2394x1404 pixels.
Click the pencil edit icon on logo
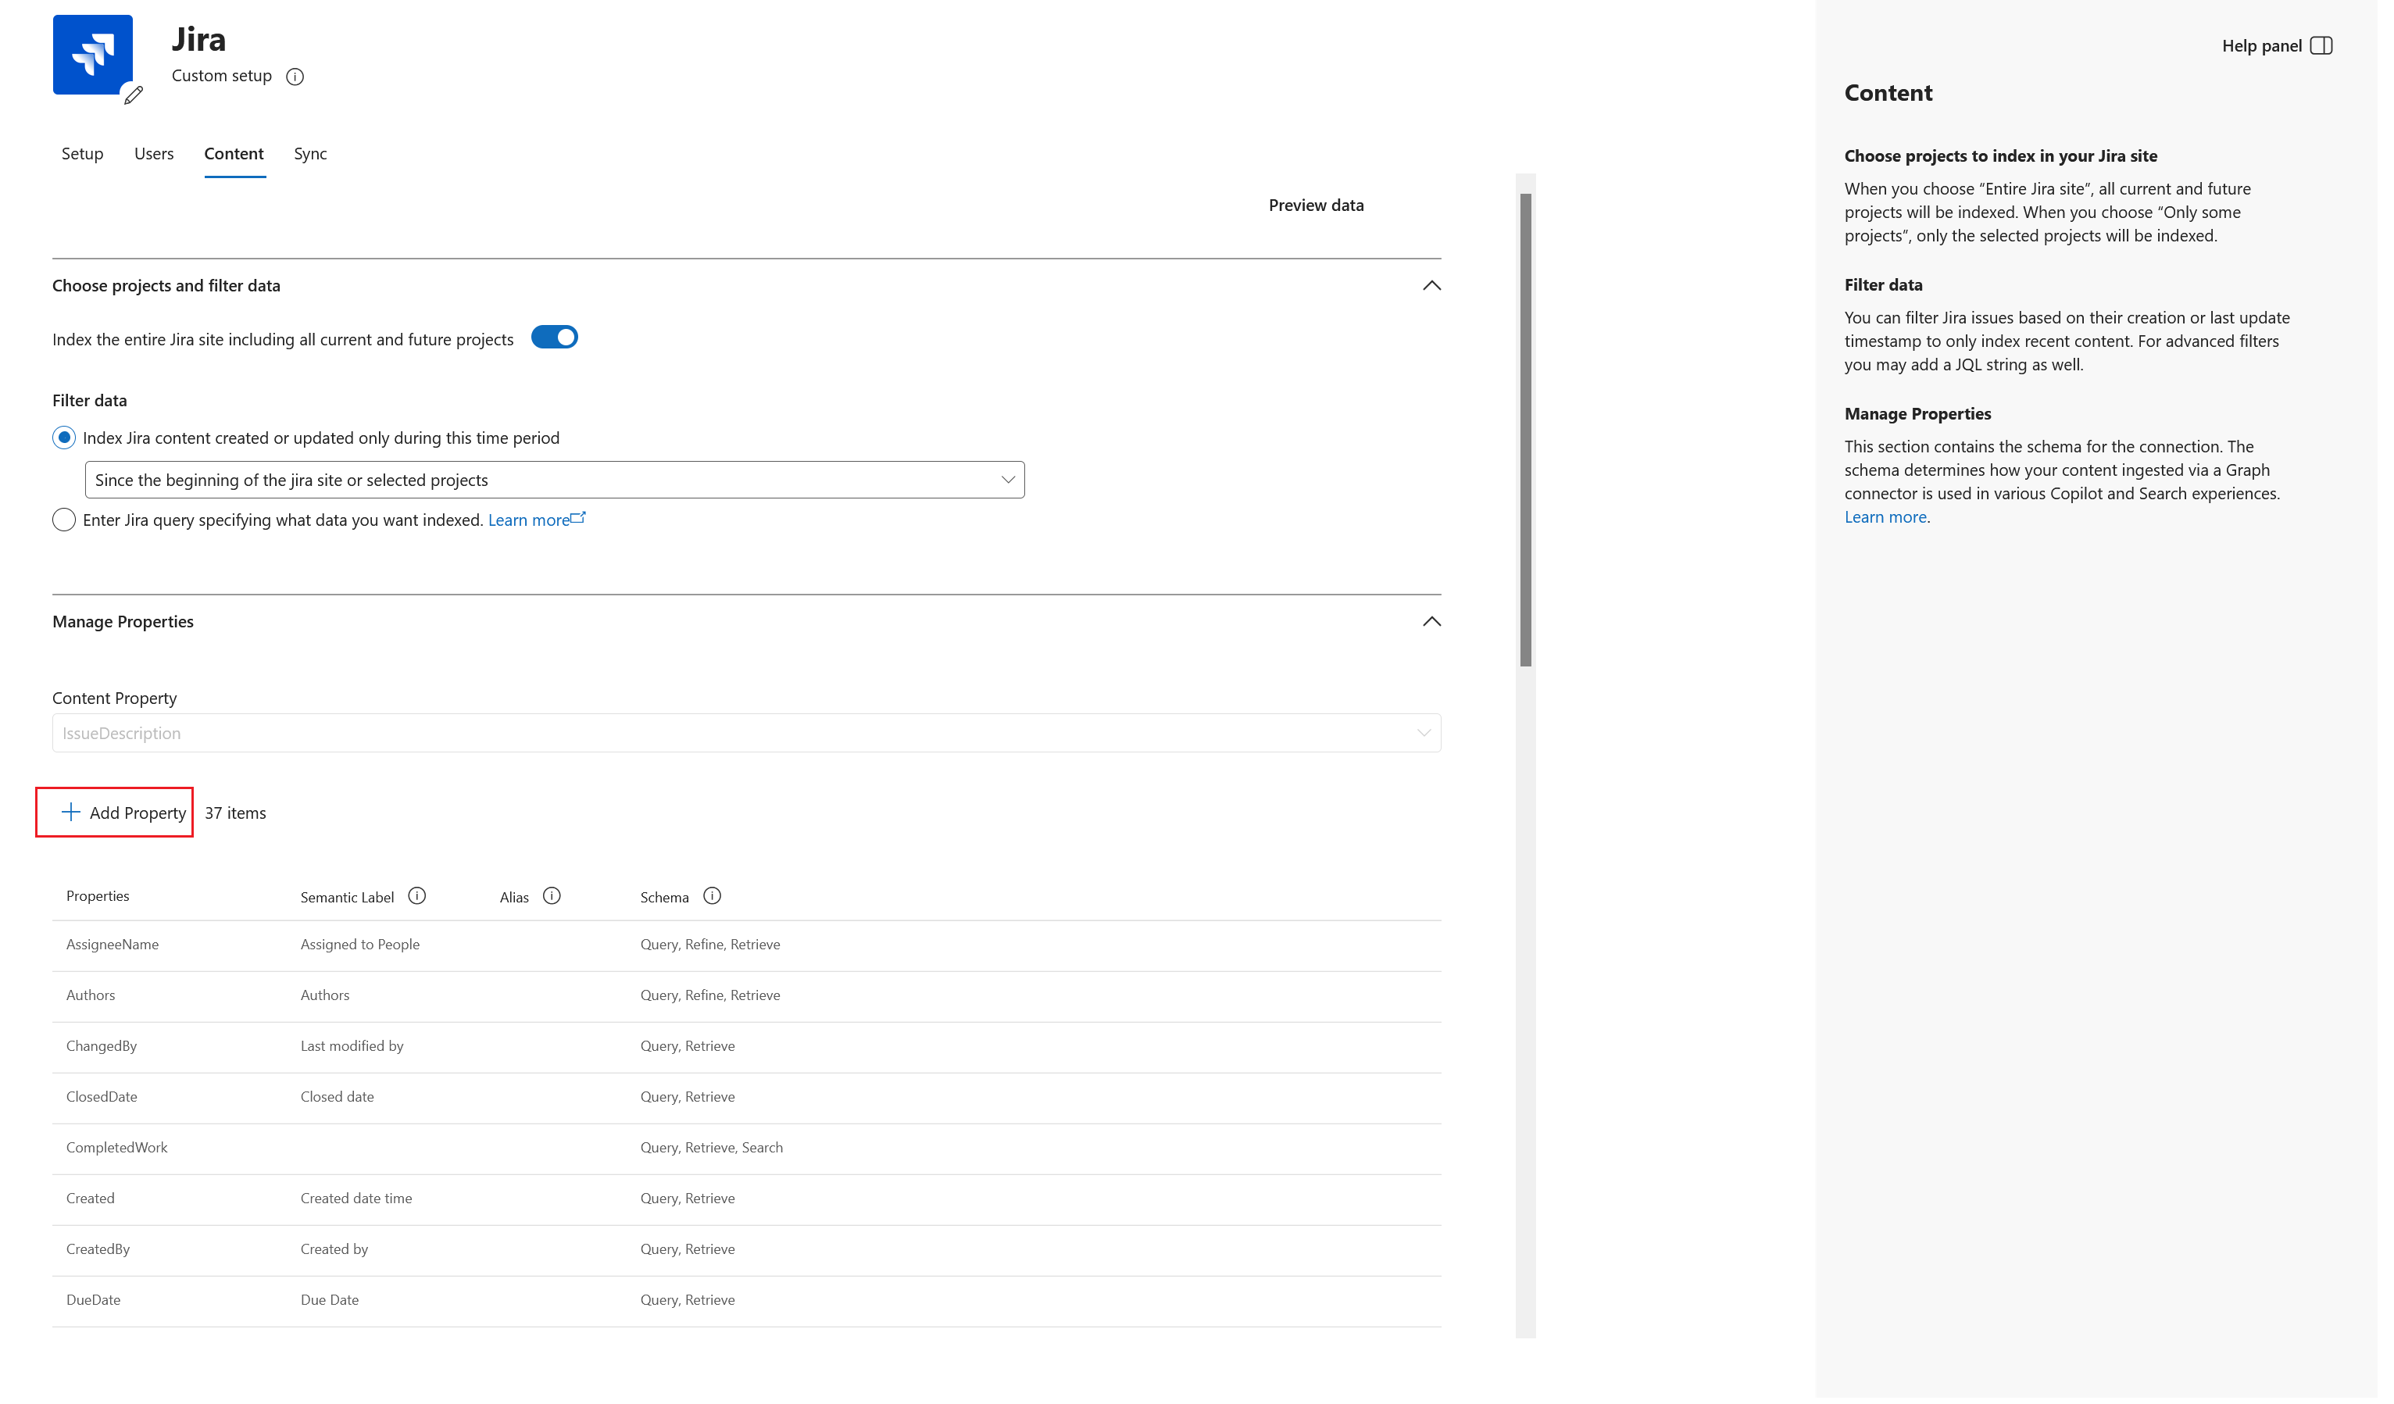tap(134, 95)
